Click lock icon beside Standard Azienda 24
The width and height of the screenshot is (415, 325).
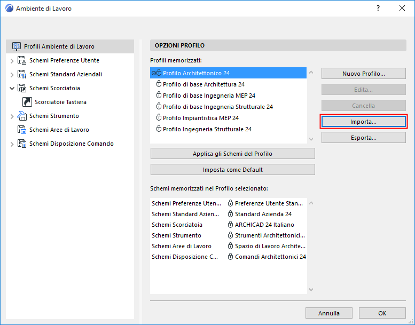click(231, 213)
